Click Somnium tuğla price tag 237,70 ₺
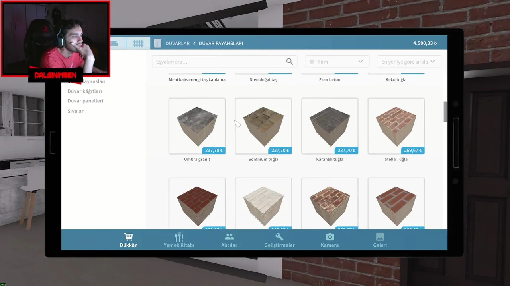 pyautogui.click(x=280, y=150)
